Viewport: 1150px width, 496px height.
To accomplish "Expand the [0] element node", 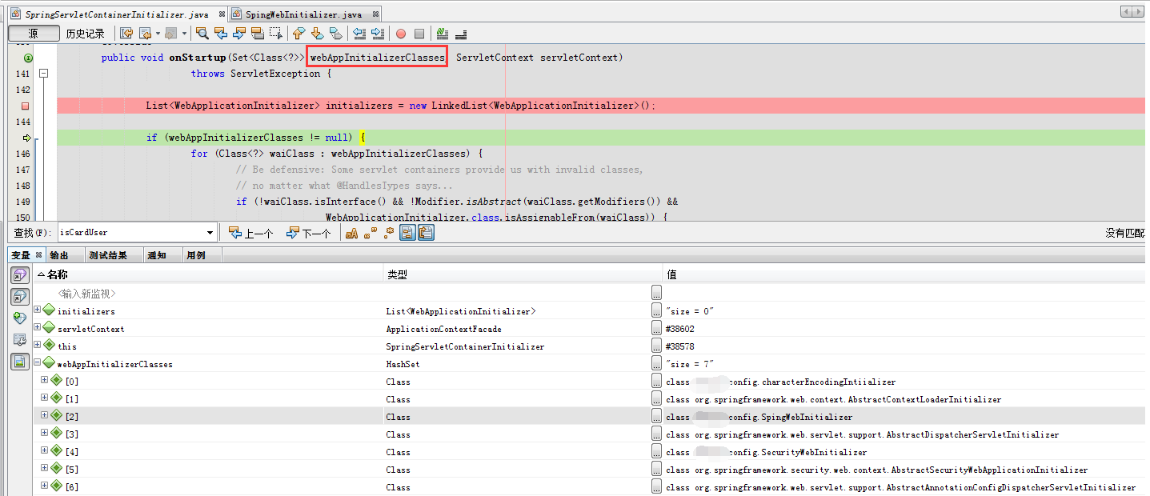I will (x=45, y=382).
